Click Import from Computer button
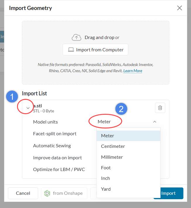 pyautogui.click(x=95, y=50)
